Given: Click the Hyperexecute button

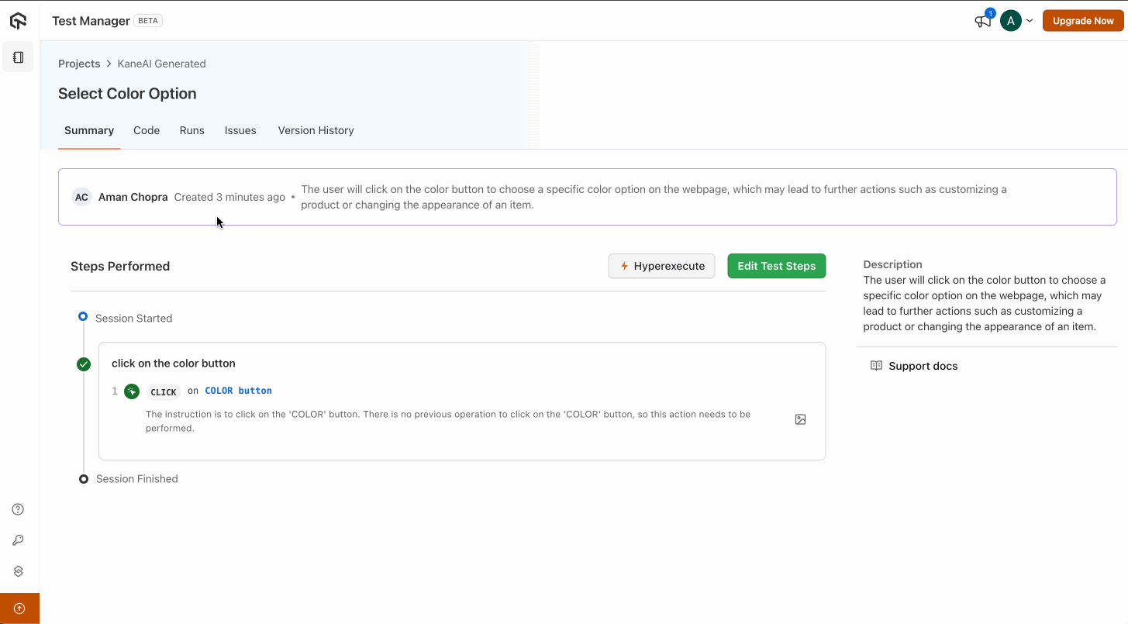Looking at the screenshot, I should point(661,266).
